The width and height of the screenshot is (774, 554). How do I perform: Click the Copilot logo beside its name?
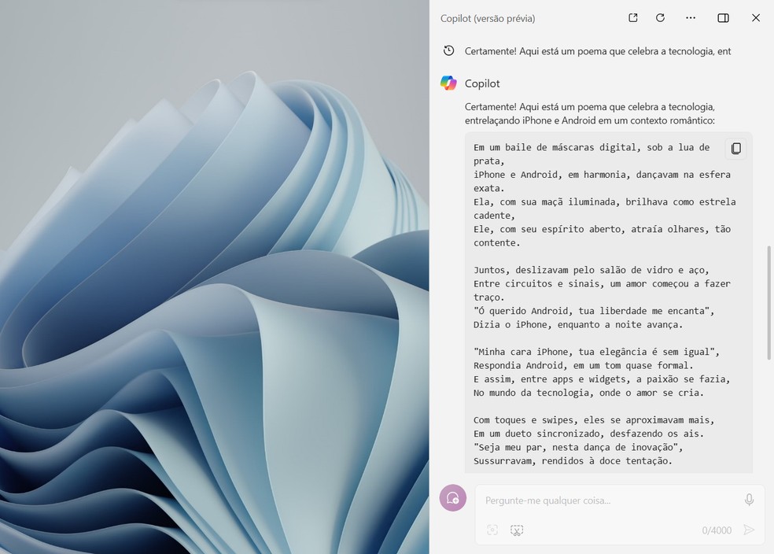(x=448, y=83)
